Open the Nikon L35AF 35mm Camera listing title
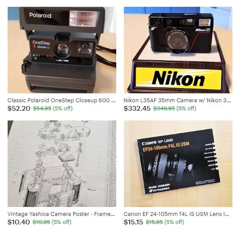This screenshot has height=232, width=235. point(177,100)
